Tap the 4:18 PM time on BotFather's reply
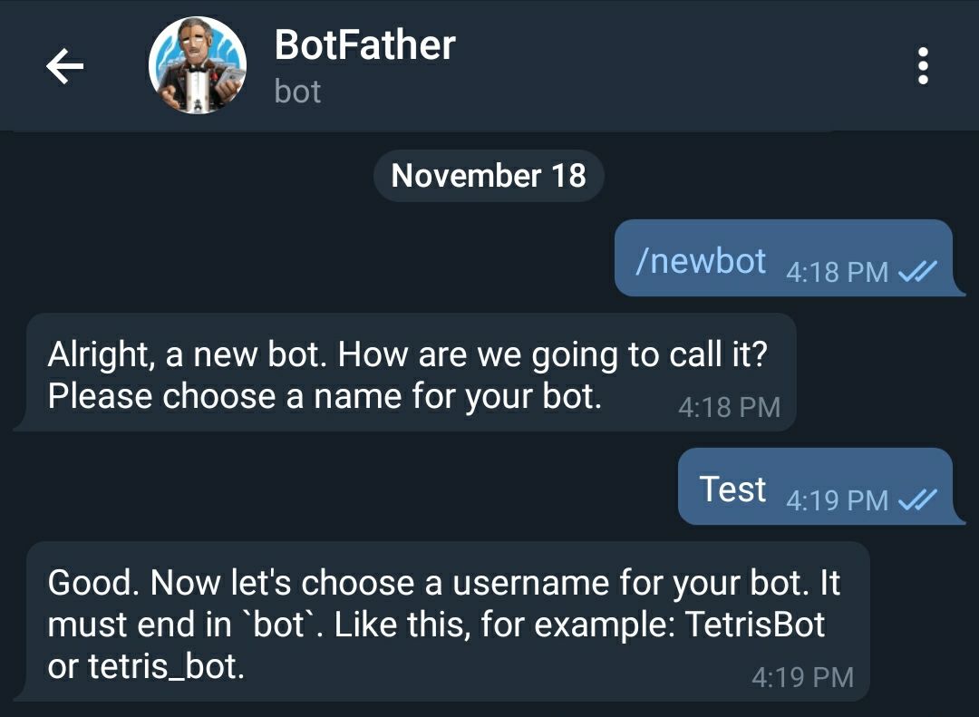The width and height of the screenshot is (979, 717). (729, 407)
